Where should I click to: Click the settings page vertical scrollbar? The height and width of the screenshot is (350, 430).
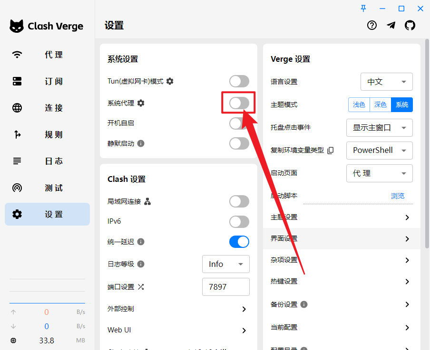[427, 144]
